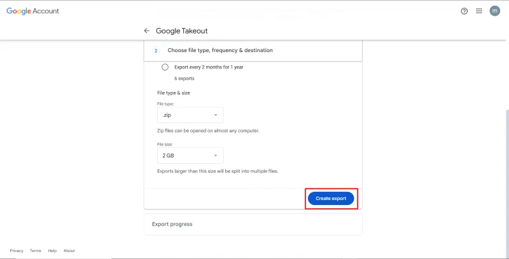
Task: Select Export every 2 months for 1 year
Action: (x=165, y=67)
